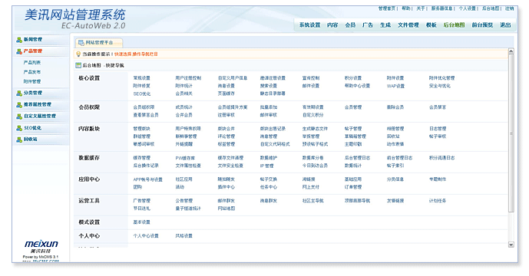
Task: Open 评论管理 under 内容版块
Action: pyautogui.click(x=226, y=136)
